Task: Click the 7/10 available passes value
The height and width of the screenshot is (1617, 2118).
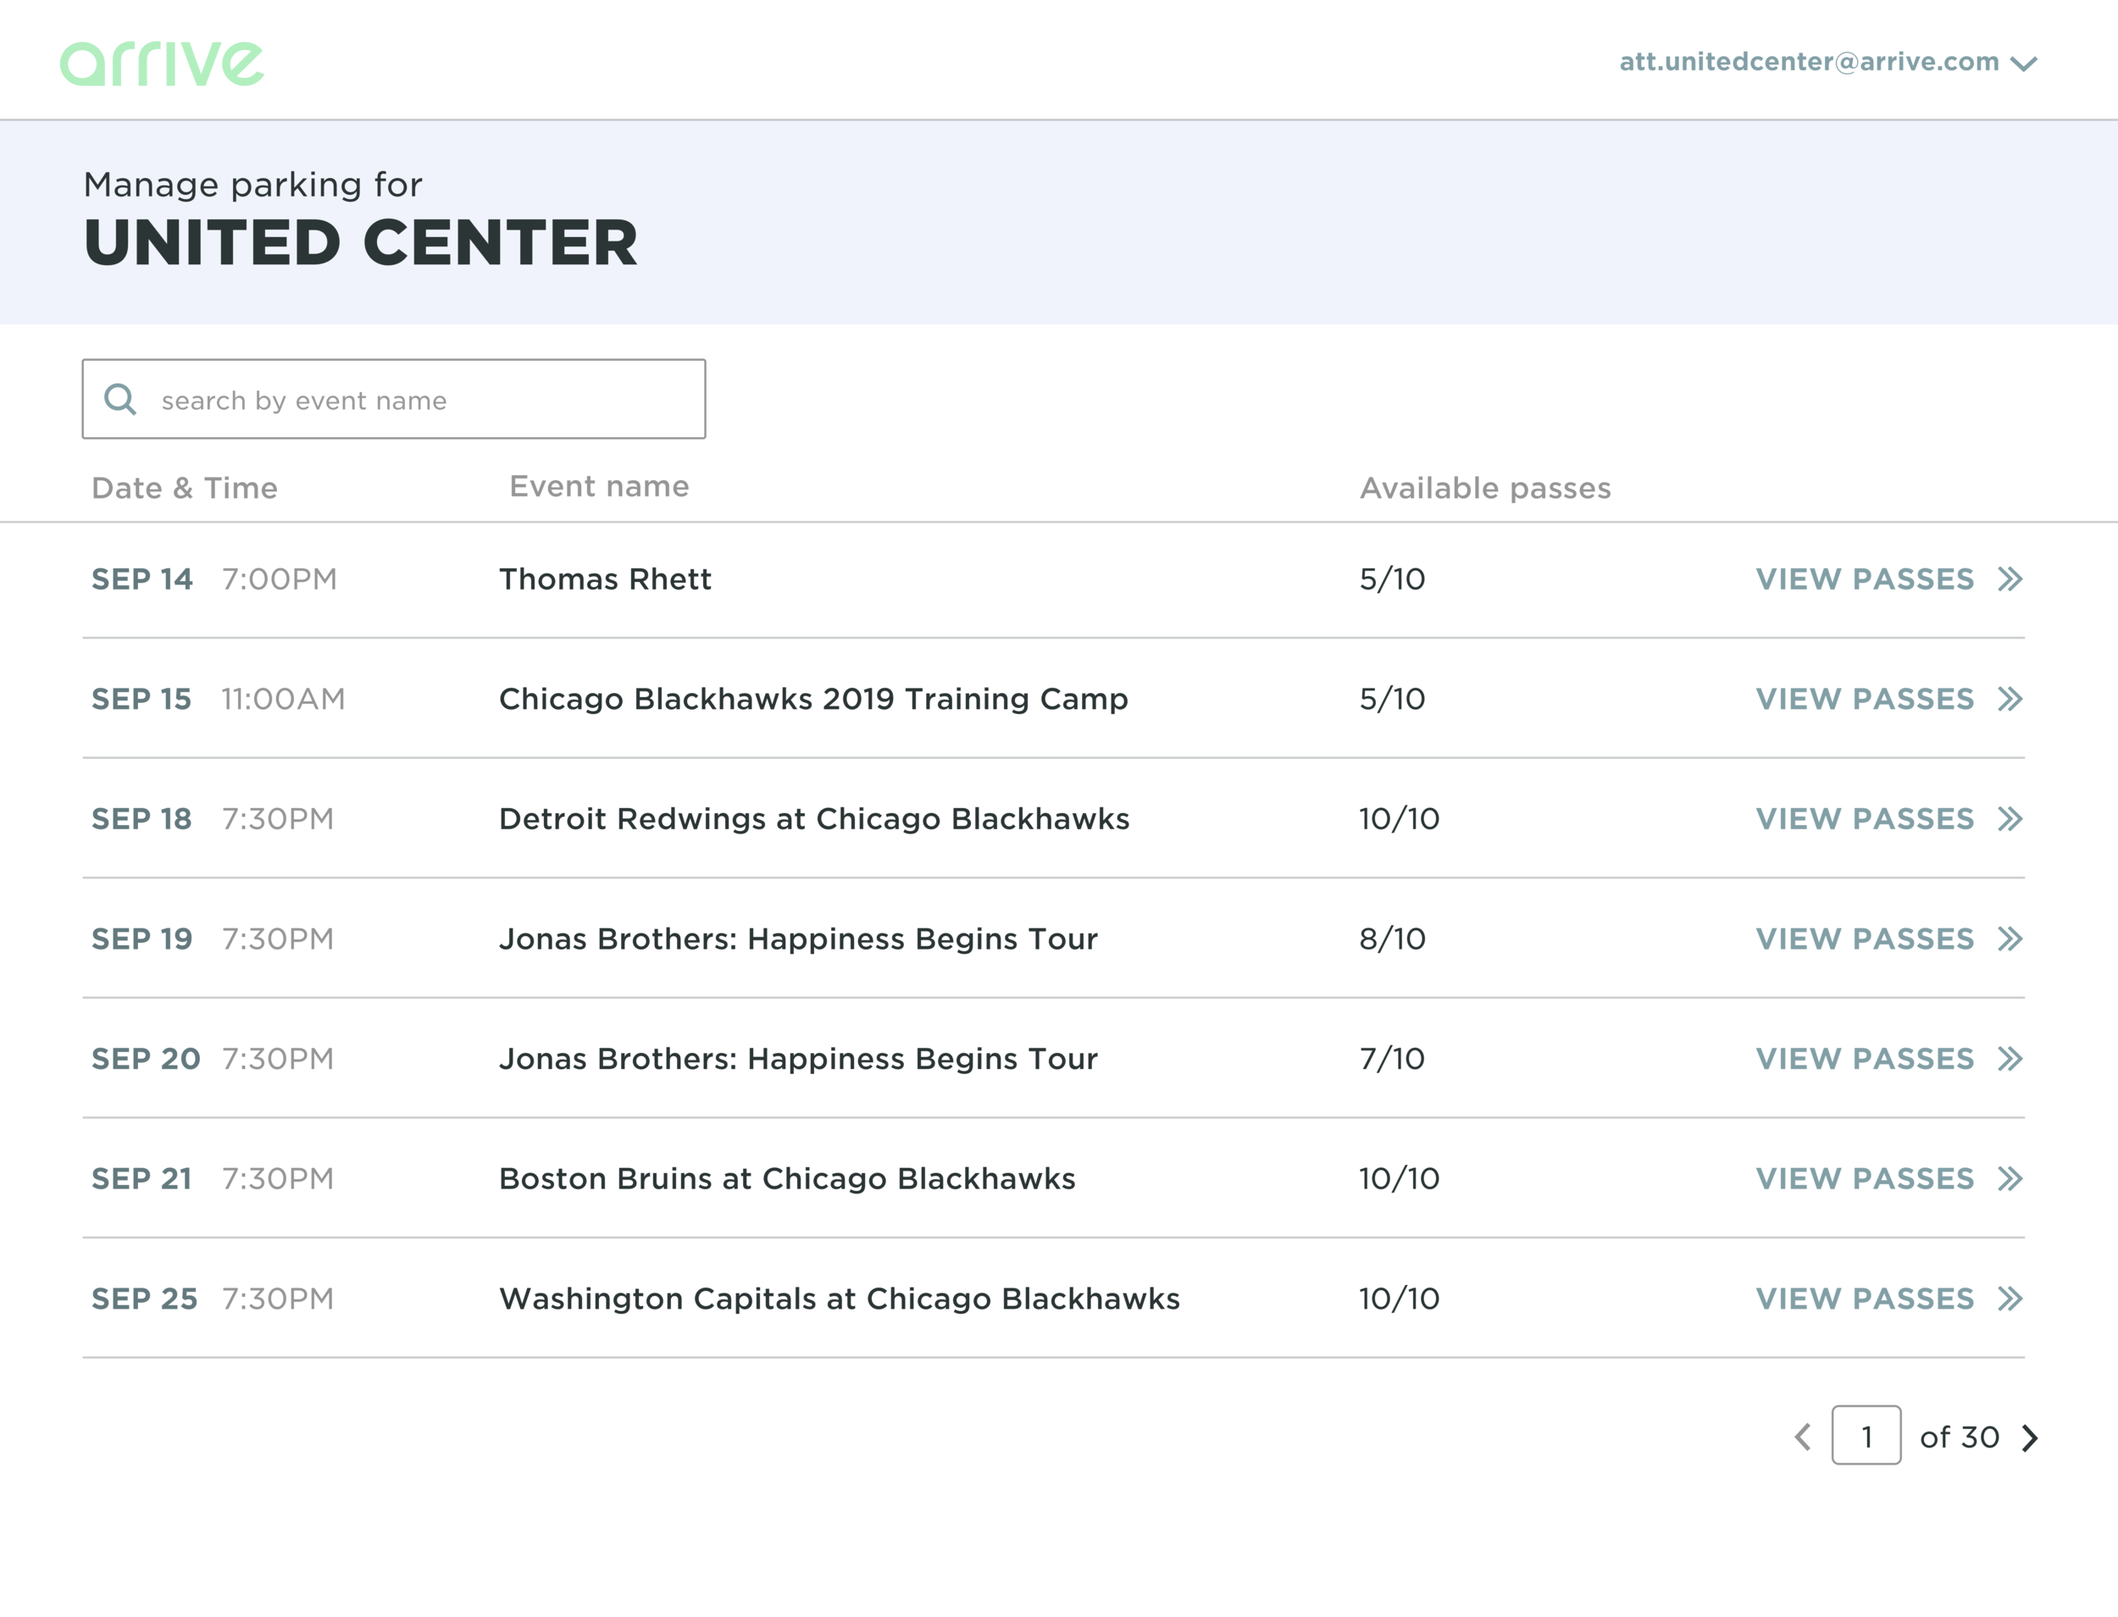Action: (x=1392, y=1059)
